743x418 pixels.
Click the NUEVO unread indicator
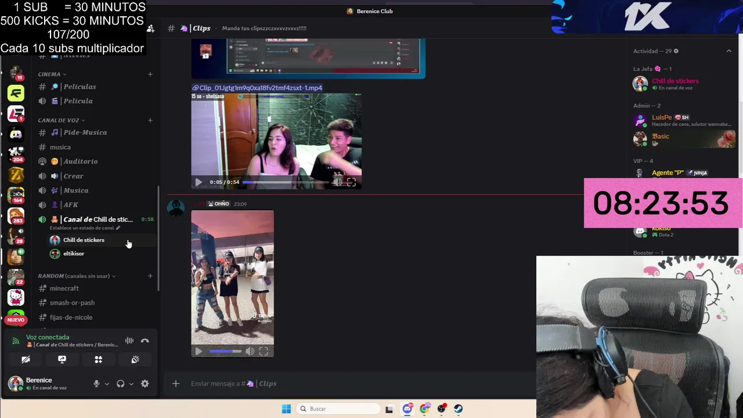coord(16,320)
